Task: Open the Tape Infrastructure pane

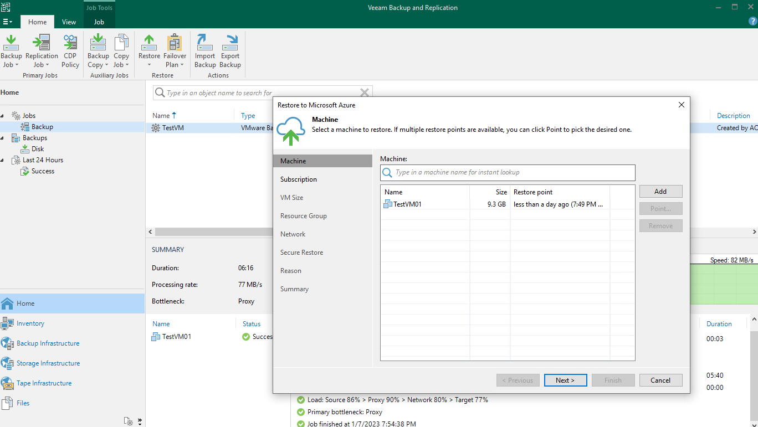Action: 72,383
